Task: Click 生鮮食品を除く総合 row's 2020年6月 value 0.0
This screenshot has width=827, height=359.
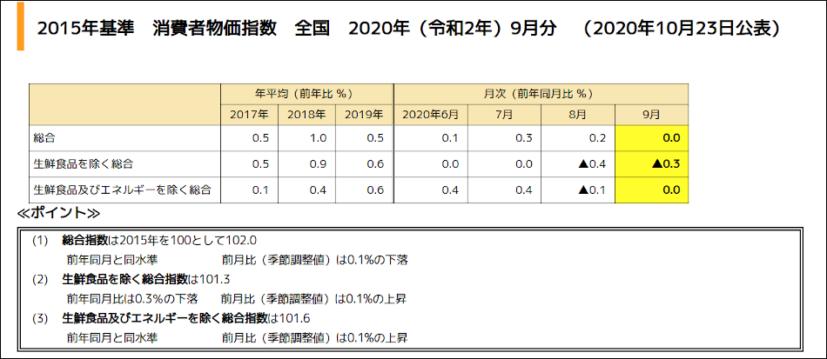Action: pos(450,164)
